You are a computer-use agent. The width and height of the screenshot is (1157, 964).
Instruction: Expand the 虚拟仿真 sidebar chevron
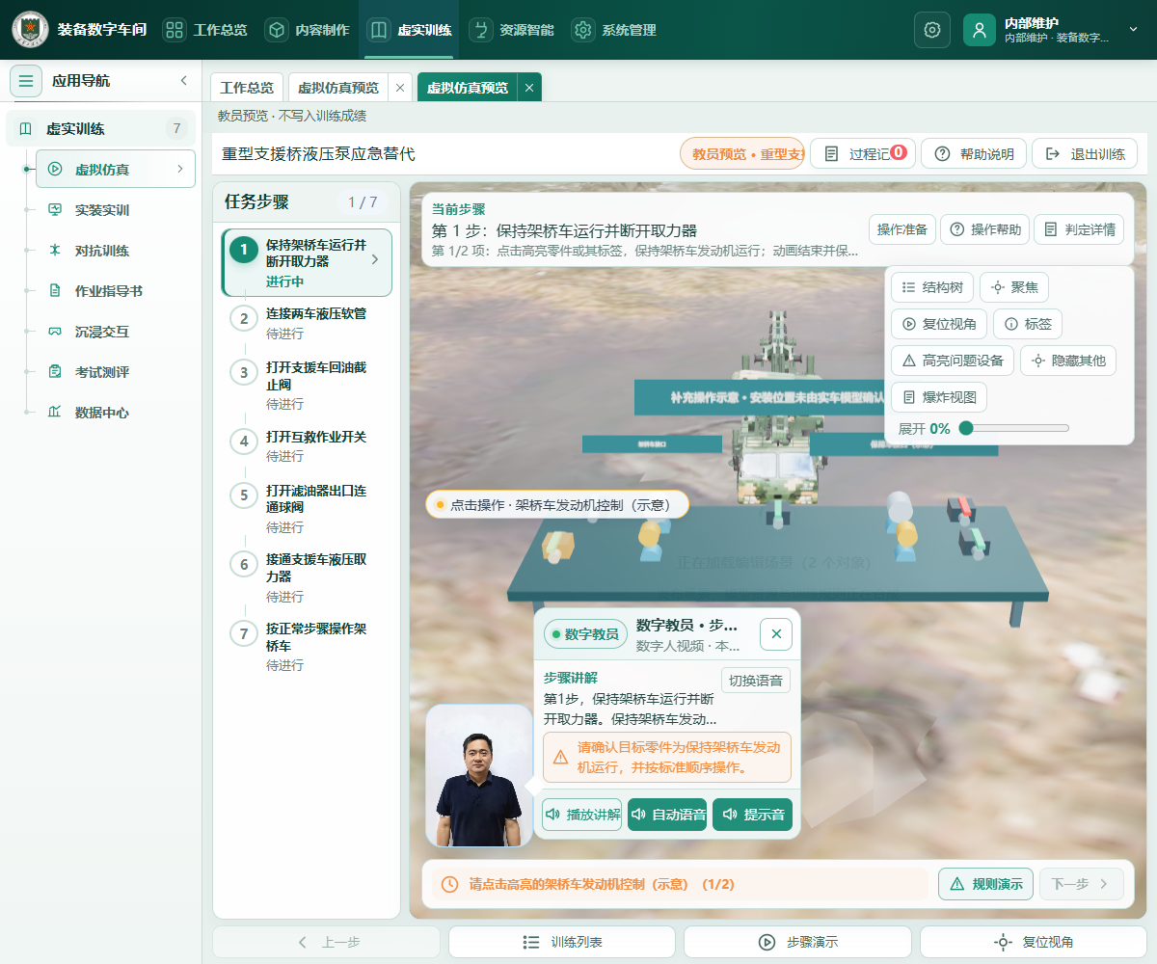179,170
